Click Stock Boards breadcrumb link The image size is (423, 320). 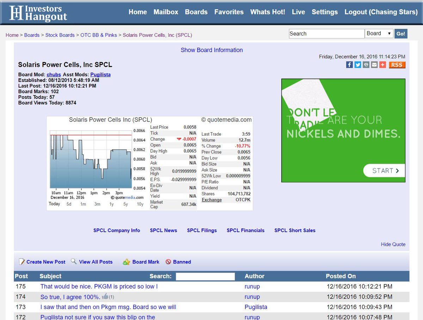pyautogui.click(x=60, y=35)
